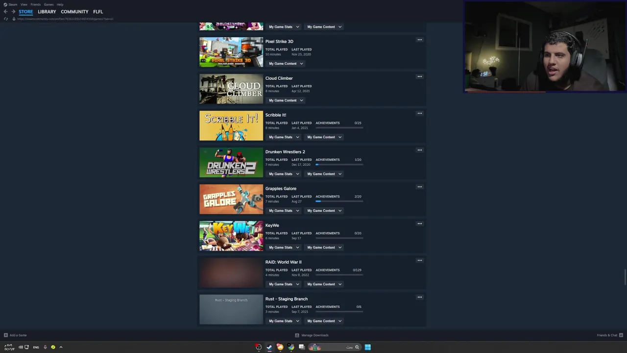Switch to the COMMUNITY tab

[x=74, y=12]
